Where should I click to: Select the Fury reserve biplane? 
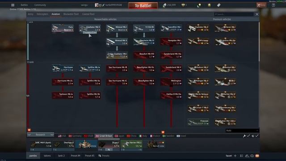(x=63, y=28)
